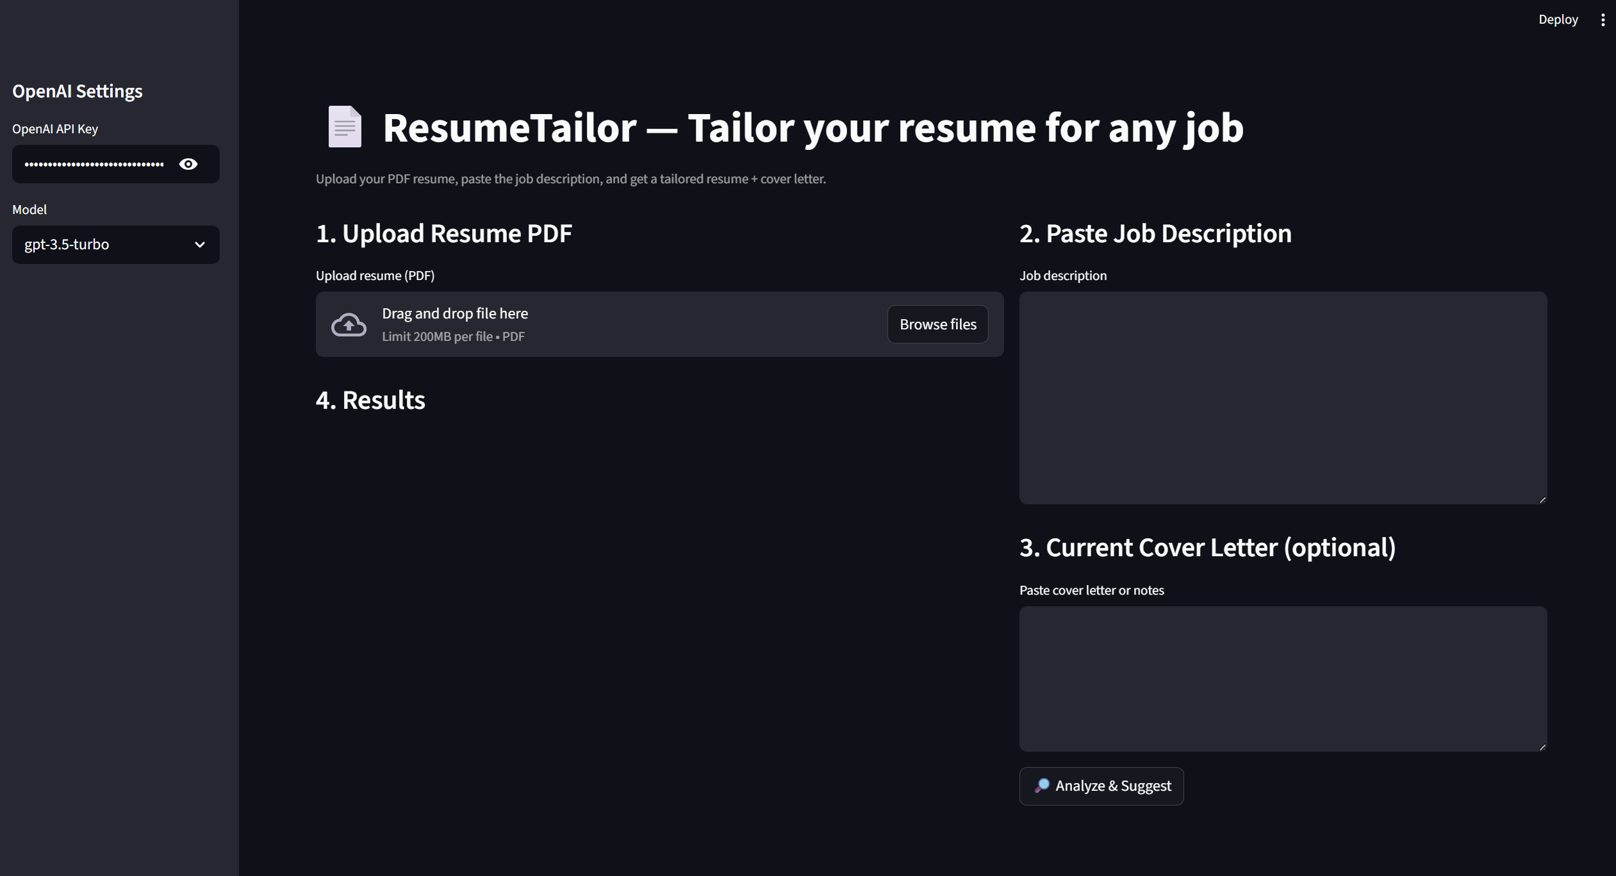Click the OpenAI API Key password field
This screenshot has width=1616, height=876.
tap(94, 164)
